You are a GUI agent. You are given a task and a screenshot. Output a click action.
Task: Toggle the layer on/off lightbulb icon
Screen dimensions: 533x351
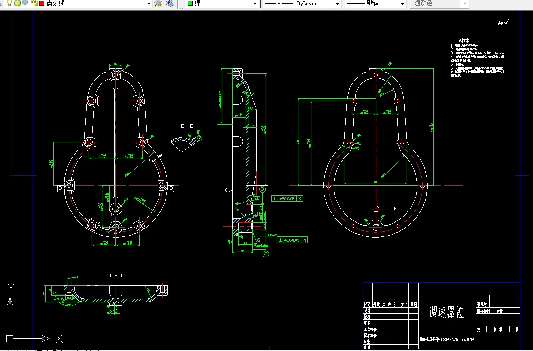(x=9, y=3)
